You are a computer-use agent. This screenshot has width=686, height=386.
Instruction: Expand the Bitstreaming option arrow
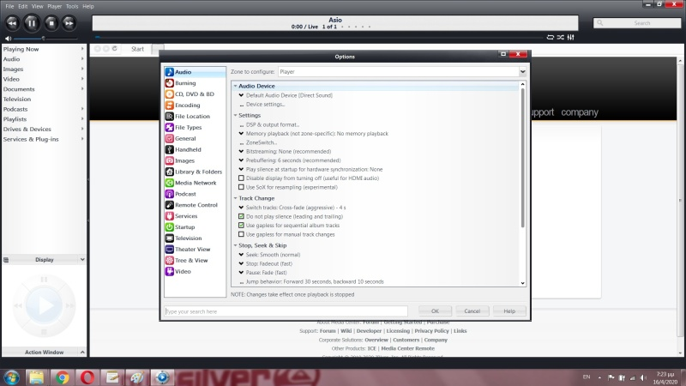click(241, 152)
